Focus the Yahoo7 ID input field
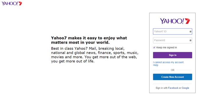This screenshot has width=207, height=106. pyautogui.click(x=172, y=32)
